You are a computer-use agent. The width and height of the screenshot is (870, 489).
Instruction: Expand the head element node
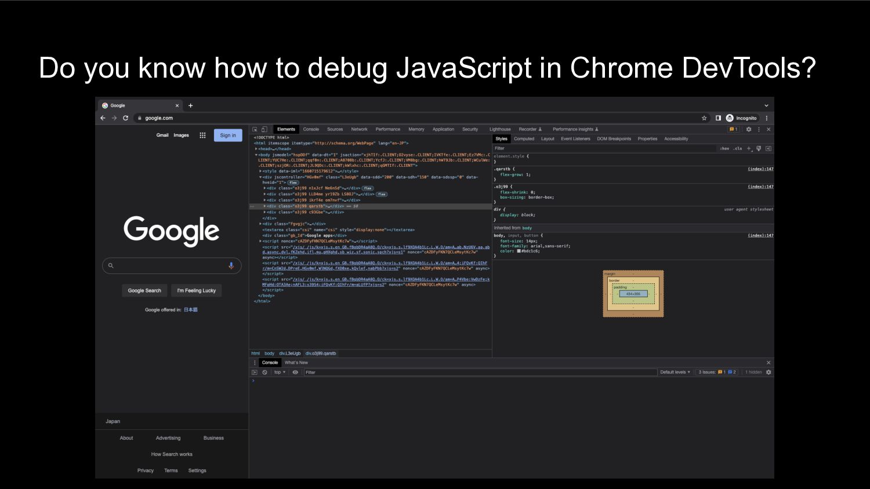[256, 149]
